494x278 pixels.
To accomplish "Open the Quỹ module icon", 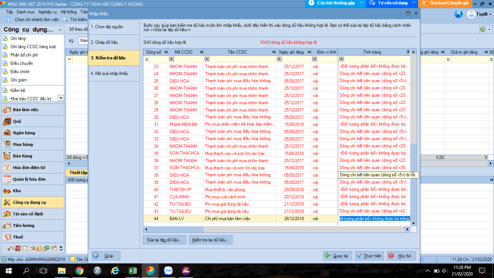I will pyautogui.click(x=7, y=121).
